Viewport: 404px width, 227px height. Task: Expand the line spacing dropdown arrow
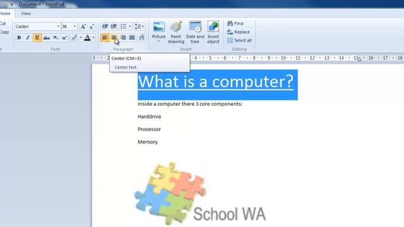[x=143, y=26]
